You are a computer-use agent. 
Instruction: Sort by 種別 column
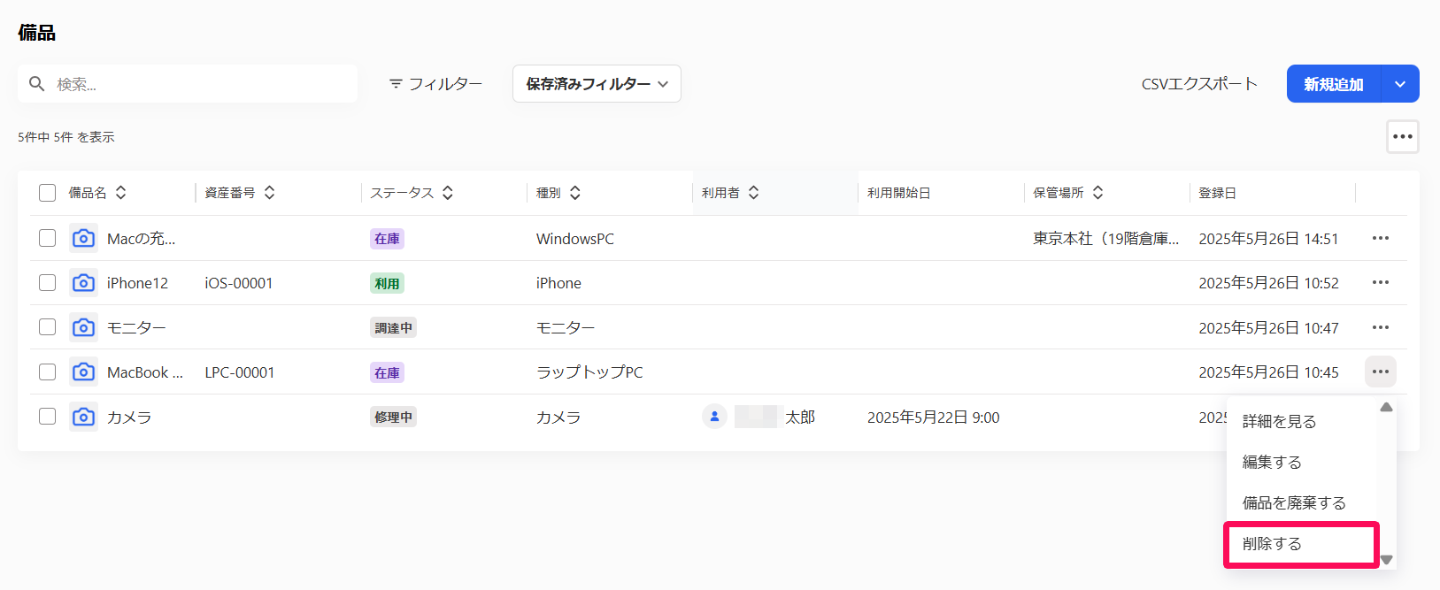[x=575, y=193]
